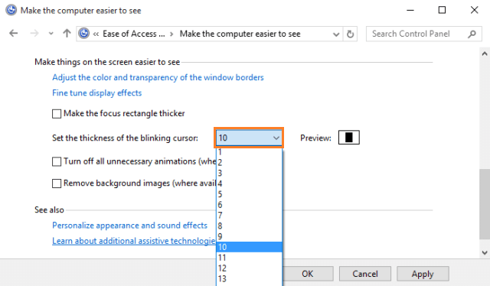490x286 pixels.
Task: Enable Make the focus rectangle thicker
Action: (x=57, y=114)
